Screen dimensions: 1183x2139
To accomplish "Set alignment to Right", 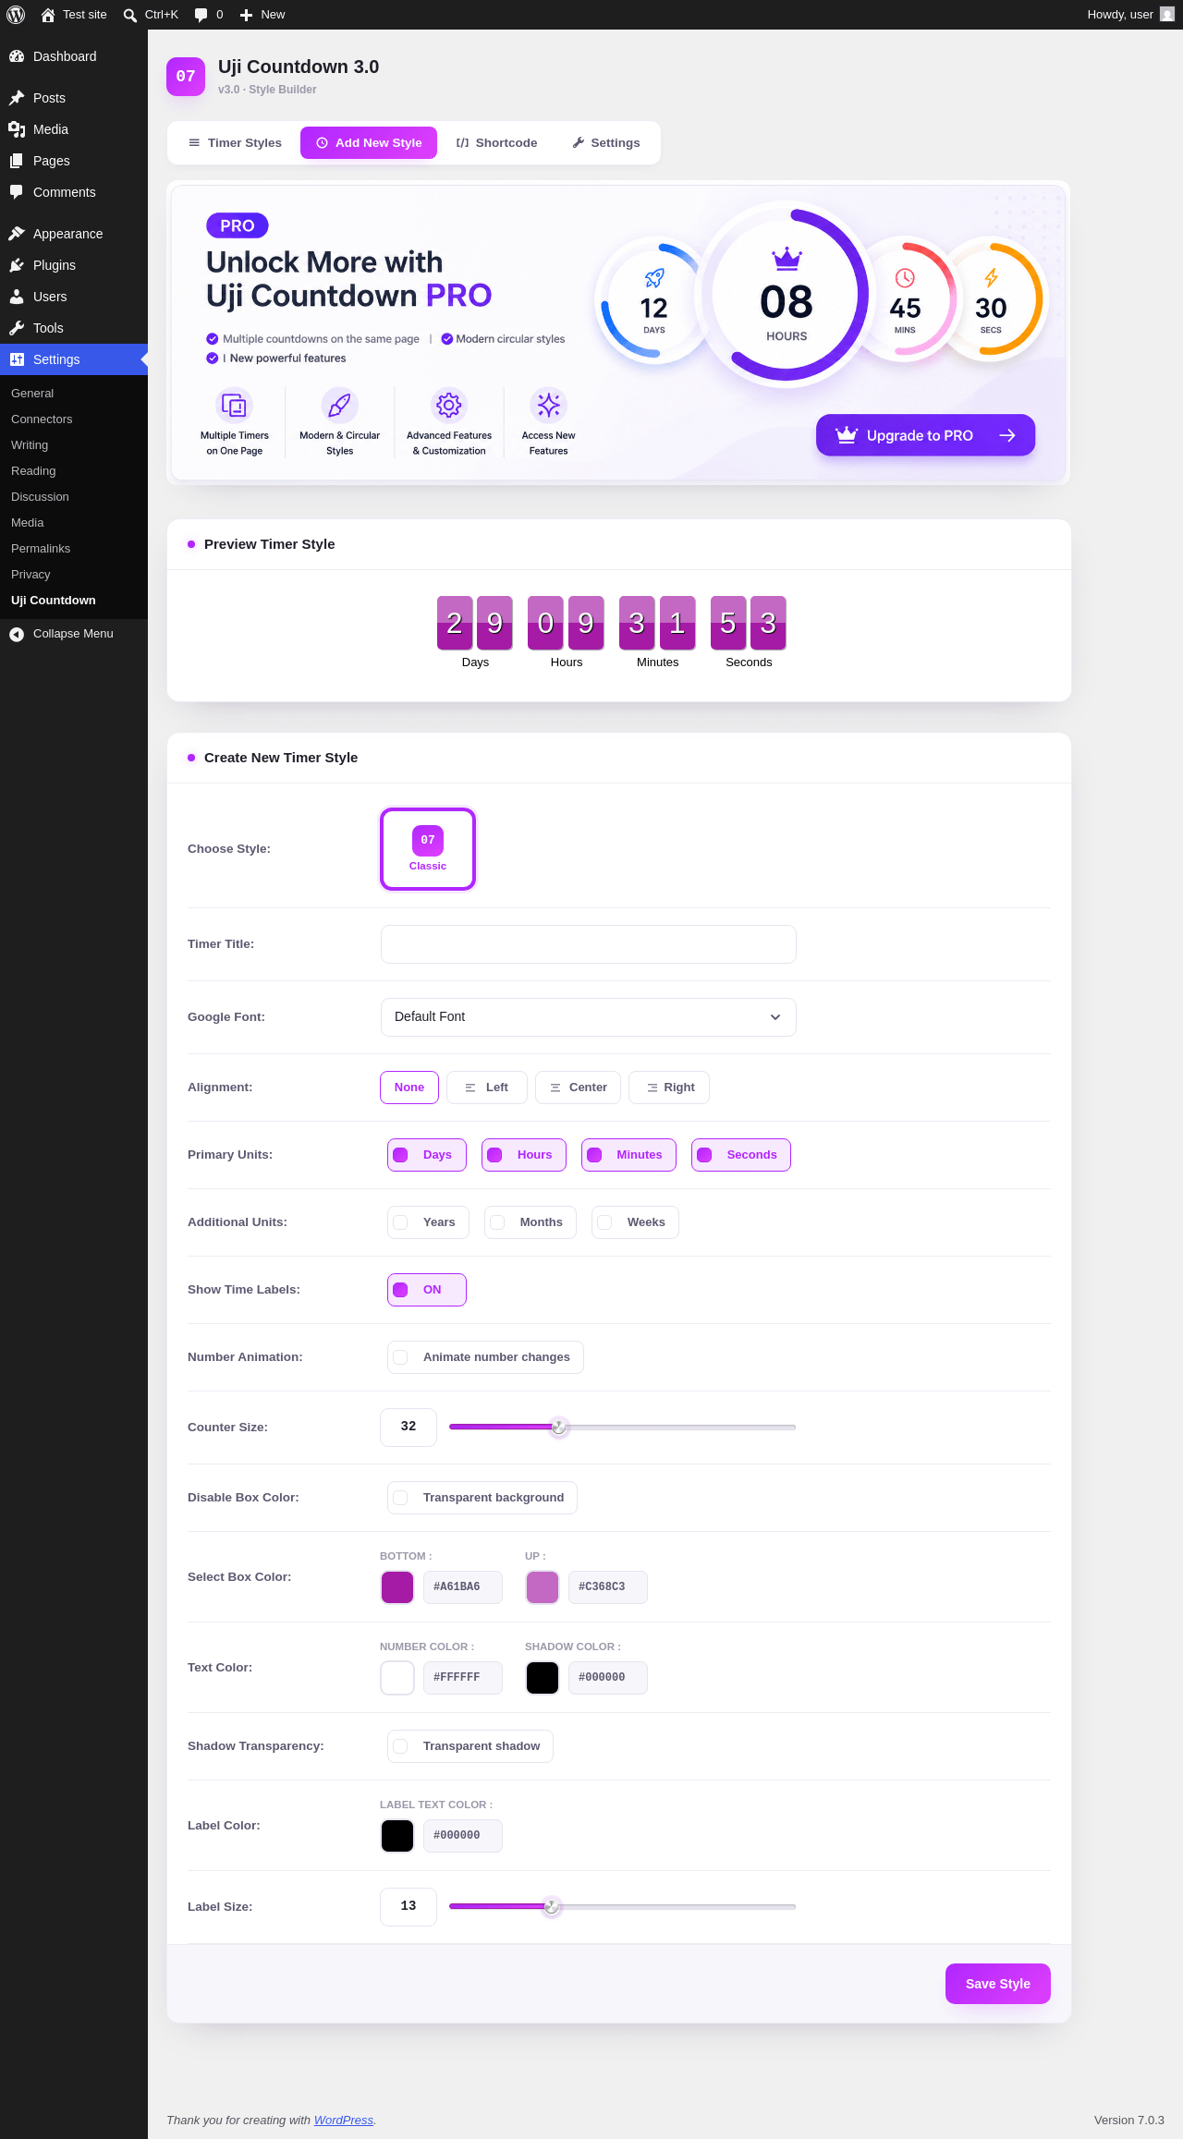I will tap(669, 1088).
